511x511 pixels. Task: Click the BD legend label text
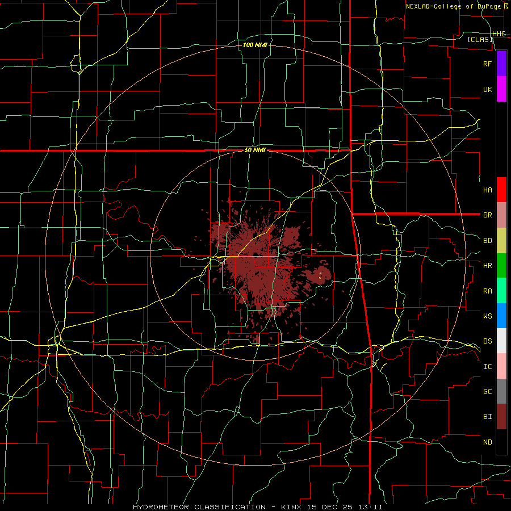point(487,241)
